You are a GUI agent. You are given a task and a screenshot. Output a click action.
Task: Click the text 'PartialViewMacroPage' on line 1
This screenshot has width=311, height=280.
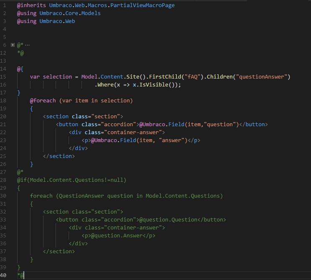(x=143, y=5)
